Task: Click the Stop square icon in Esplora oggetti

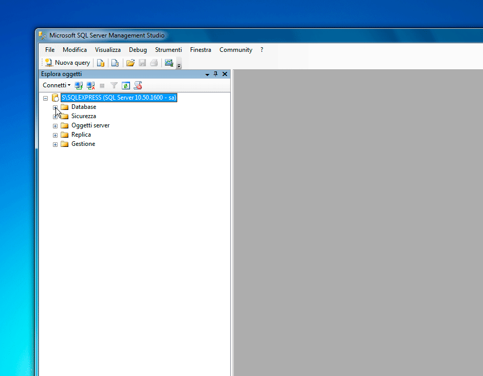Action: click(x=102, y=86)
